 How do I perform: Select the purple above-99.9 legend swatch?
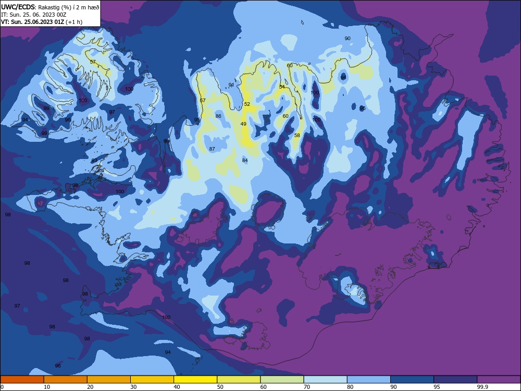pyautogui.click(x=499, y=380)
